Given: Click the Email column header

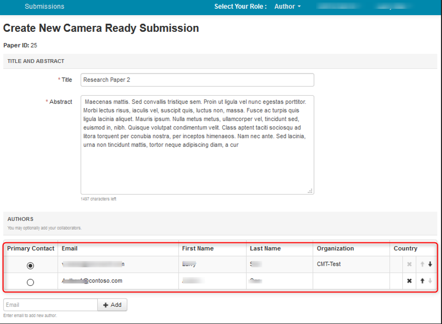Looking at the screenshot, I should (x=70, y=248).
